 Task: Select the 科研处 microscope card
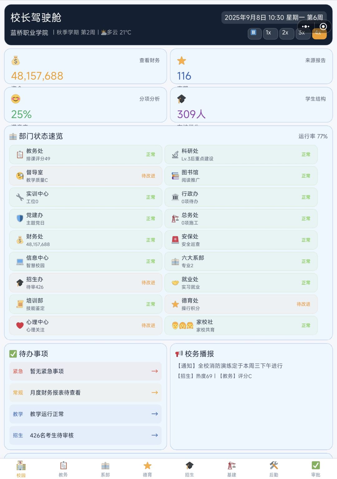point(241,155)
